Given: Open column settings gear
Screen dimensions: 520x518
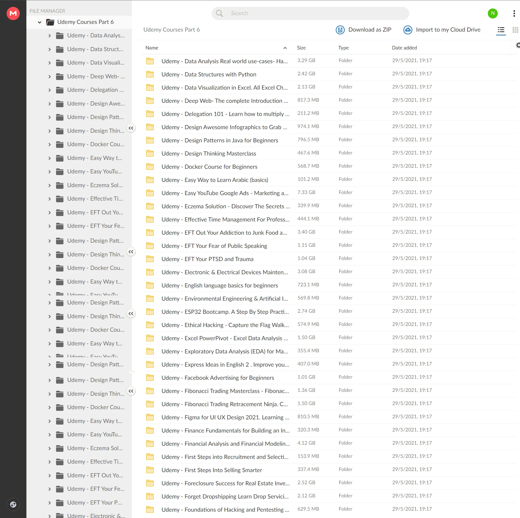Looking at the screenshot, I should tap(518, 45).
